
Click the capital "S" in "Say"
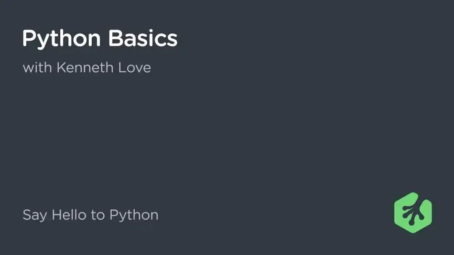(x=27, y=215)
